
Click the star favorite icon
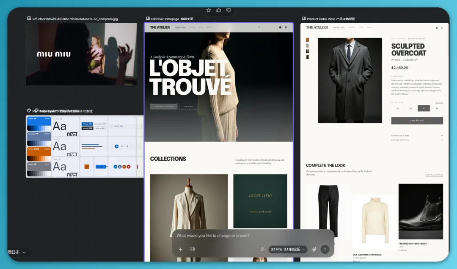pos(209,10)
